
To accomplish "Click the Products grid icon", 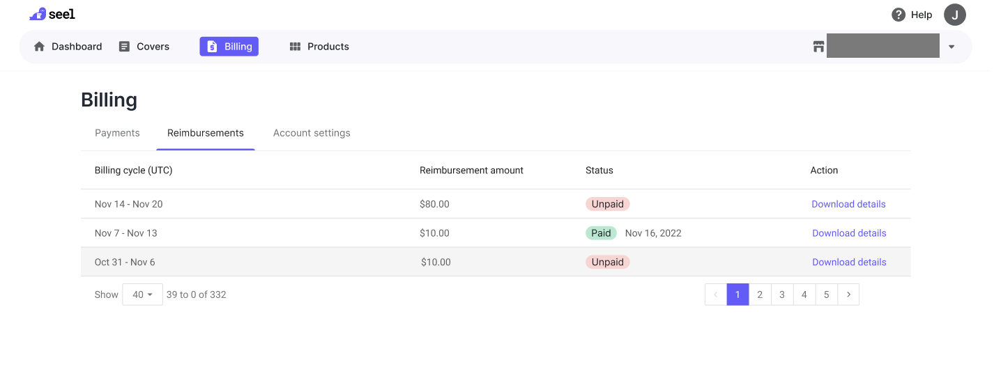I will click(295, 47).
